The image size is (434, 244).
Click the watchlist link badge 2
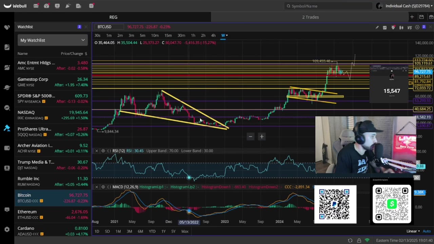pyautogui.click(x=79, y=27)
